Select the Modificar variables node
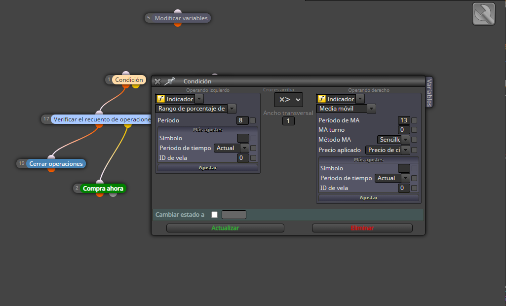The height and width of the screenshot is (306, 506). click(x=181, y=18)
